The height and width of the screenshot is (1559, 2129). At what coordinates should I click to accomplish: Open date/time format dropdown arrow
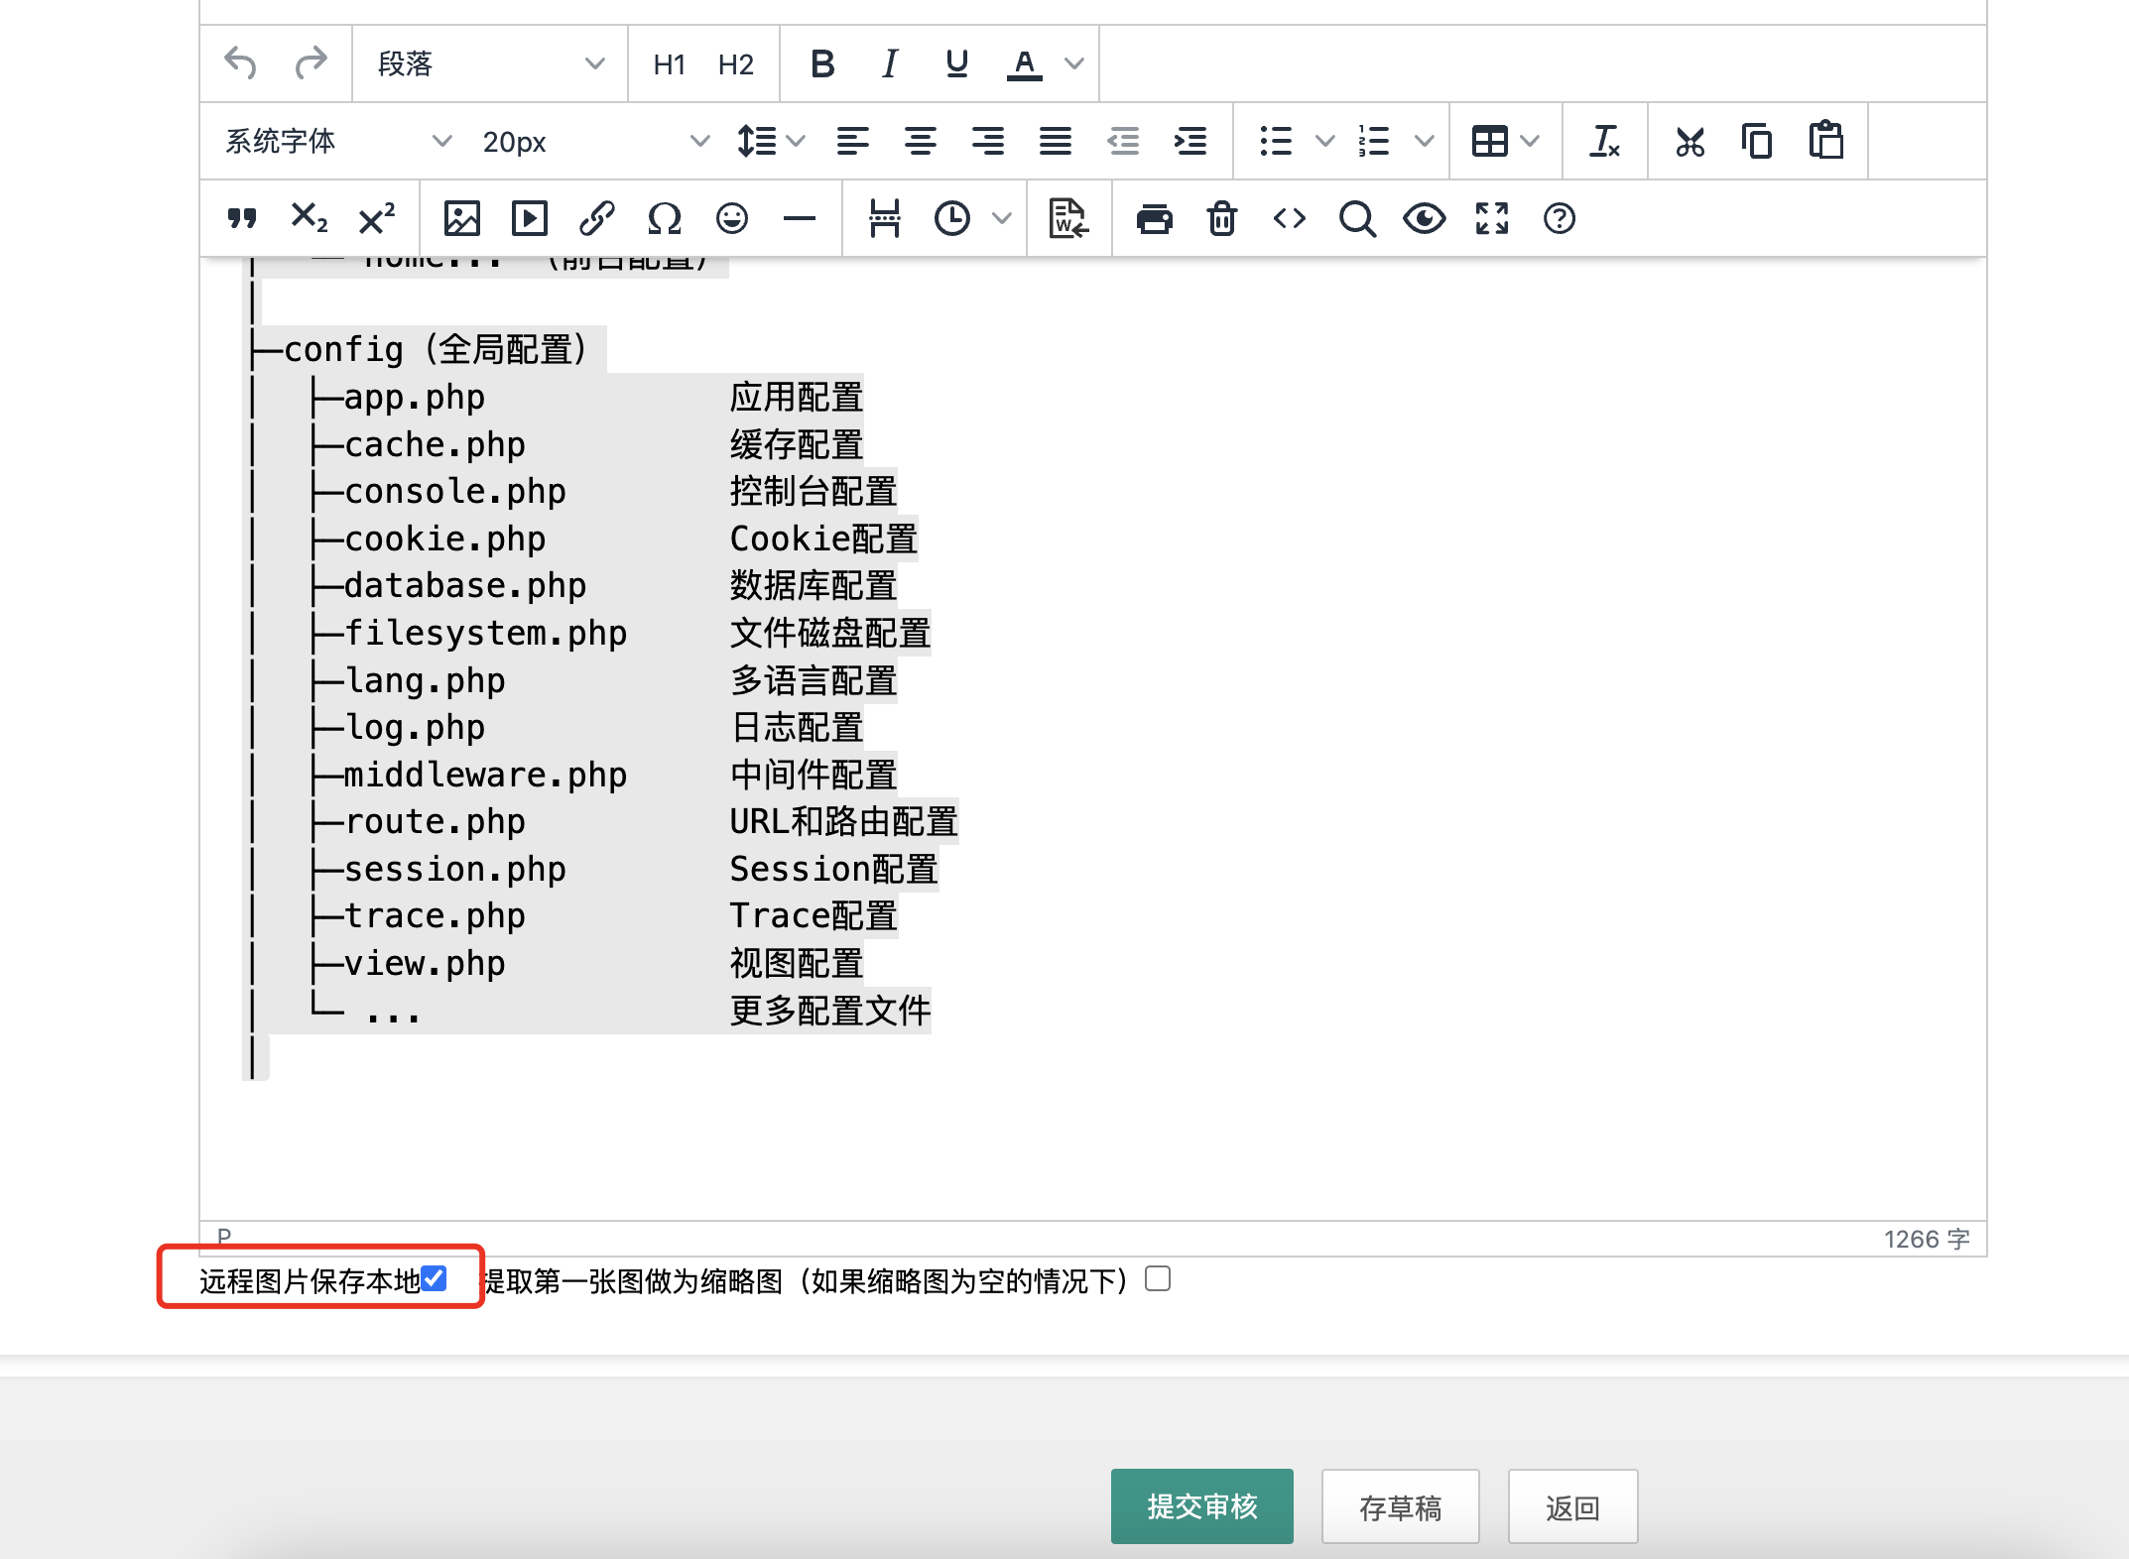point(1001,218)
